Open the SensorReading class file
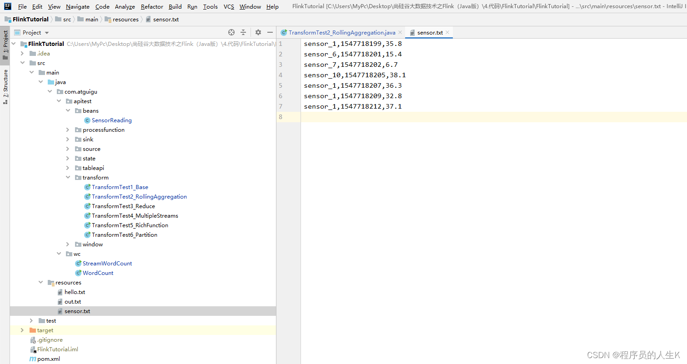 pos(111,120)
